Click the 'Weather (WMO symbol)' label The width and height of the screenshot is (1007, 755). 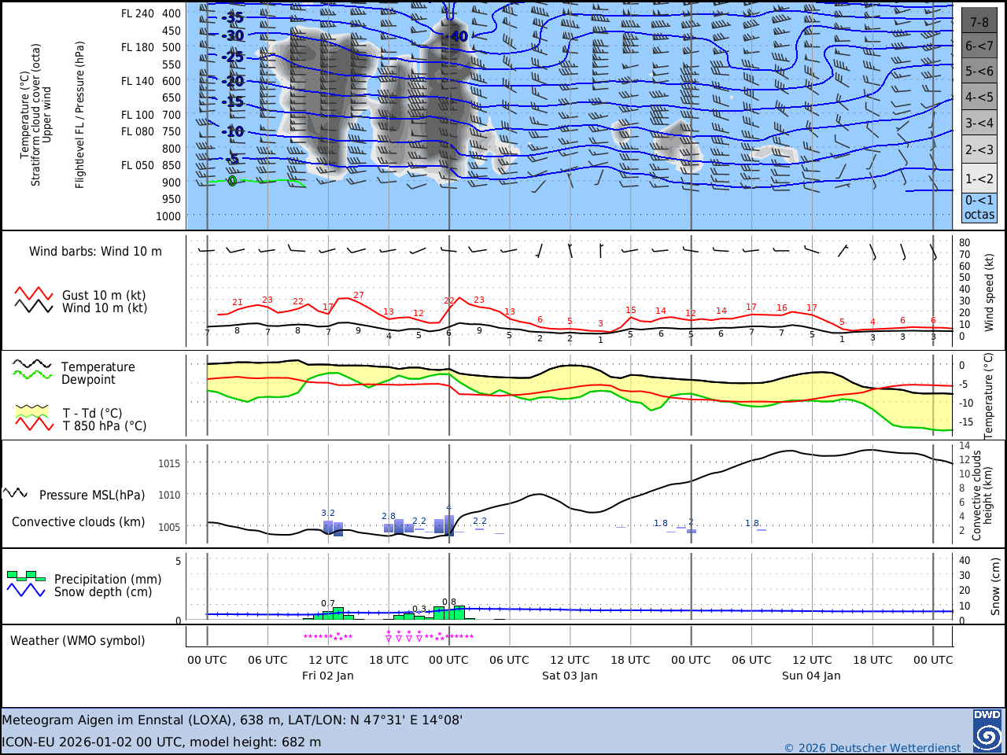77,641
